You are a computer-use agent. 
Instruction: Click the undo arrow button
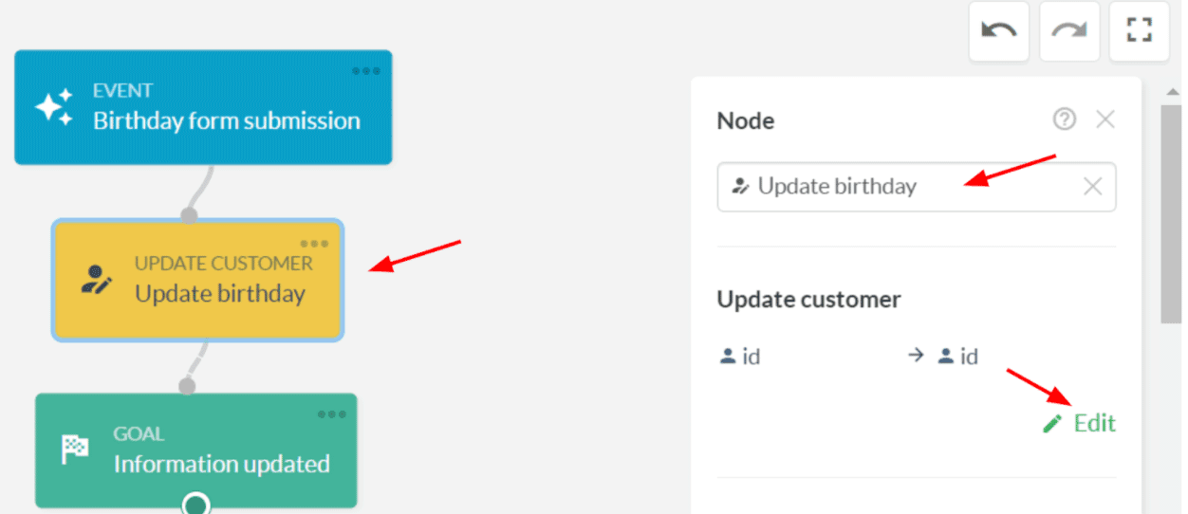[998, 30]
